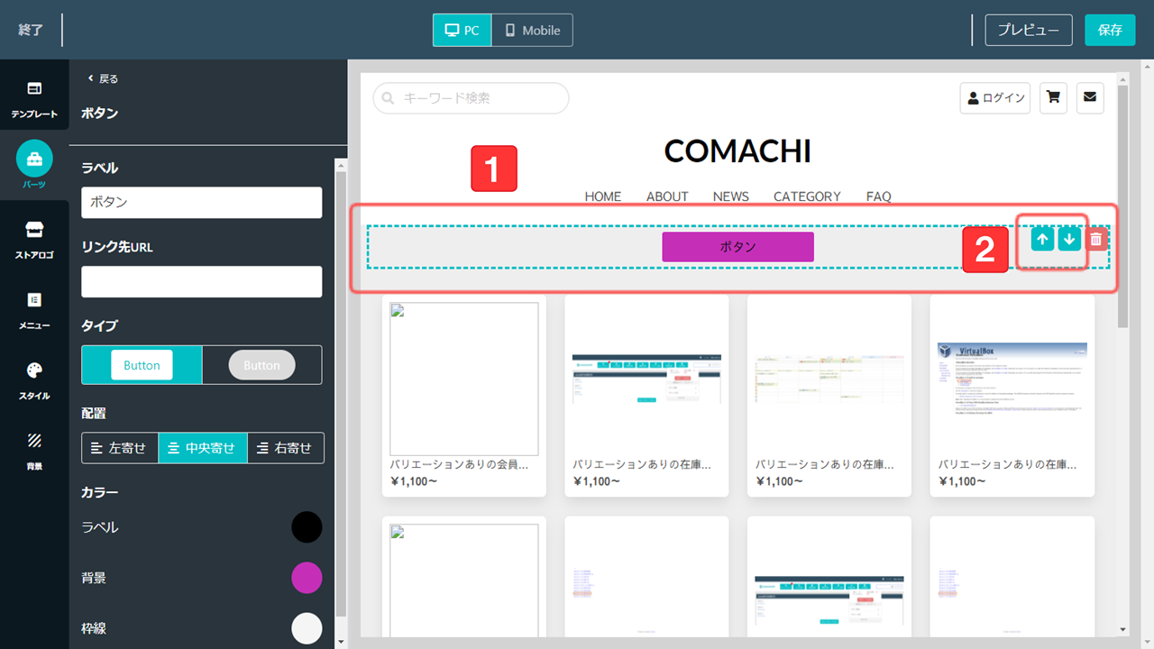Click the バリエーションありの会員... product name
This screenshot has height=649, width=1154.
[x=460, y=464]
